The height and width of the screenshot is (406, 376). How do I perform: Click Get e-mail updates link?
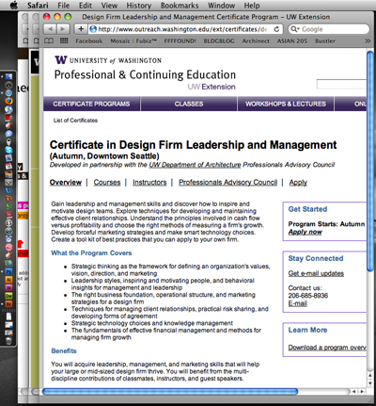[x=316, y=273]
